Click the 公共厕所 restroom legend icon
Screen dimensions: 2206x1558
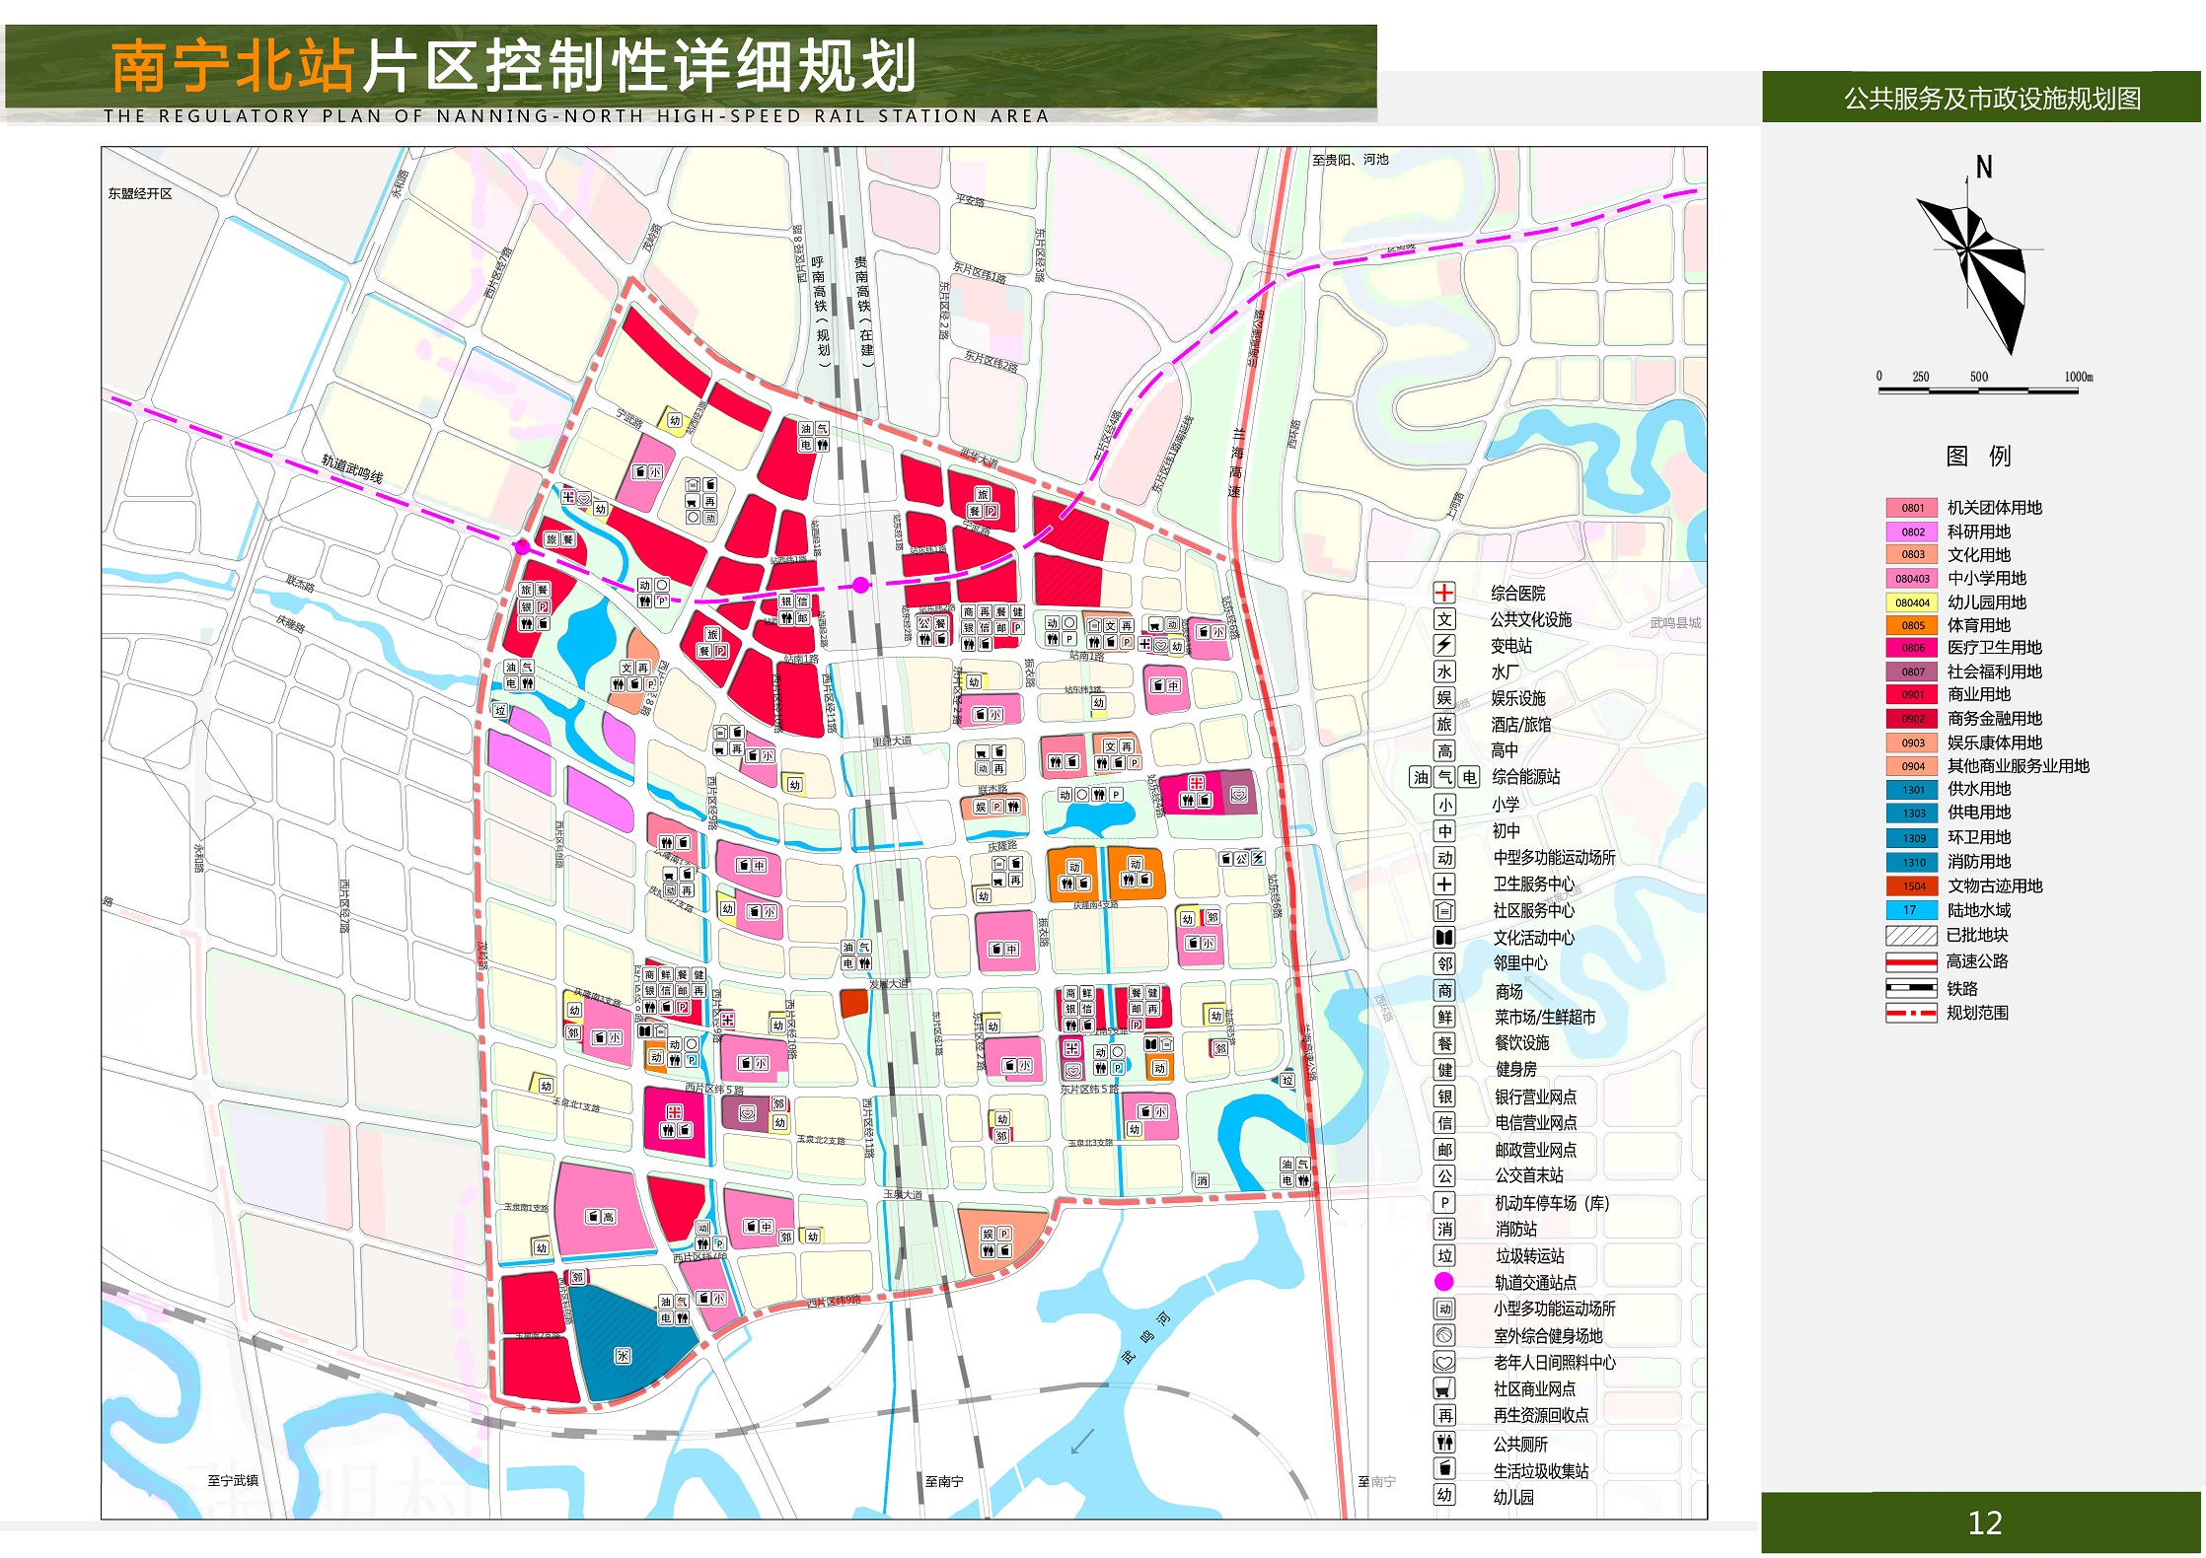1443,1443
